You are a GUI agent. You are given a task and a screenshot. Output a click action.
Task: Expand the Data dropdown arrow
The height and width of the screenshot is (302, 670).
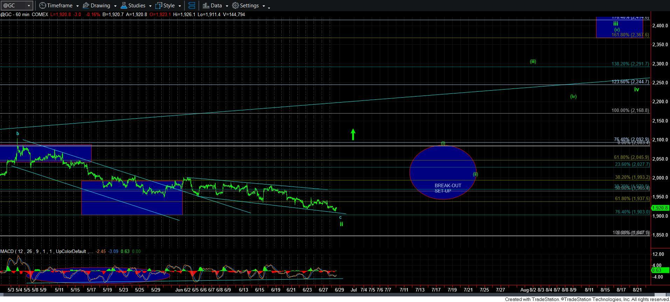tap(226, 6)
